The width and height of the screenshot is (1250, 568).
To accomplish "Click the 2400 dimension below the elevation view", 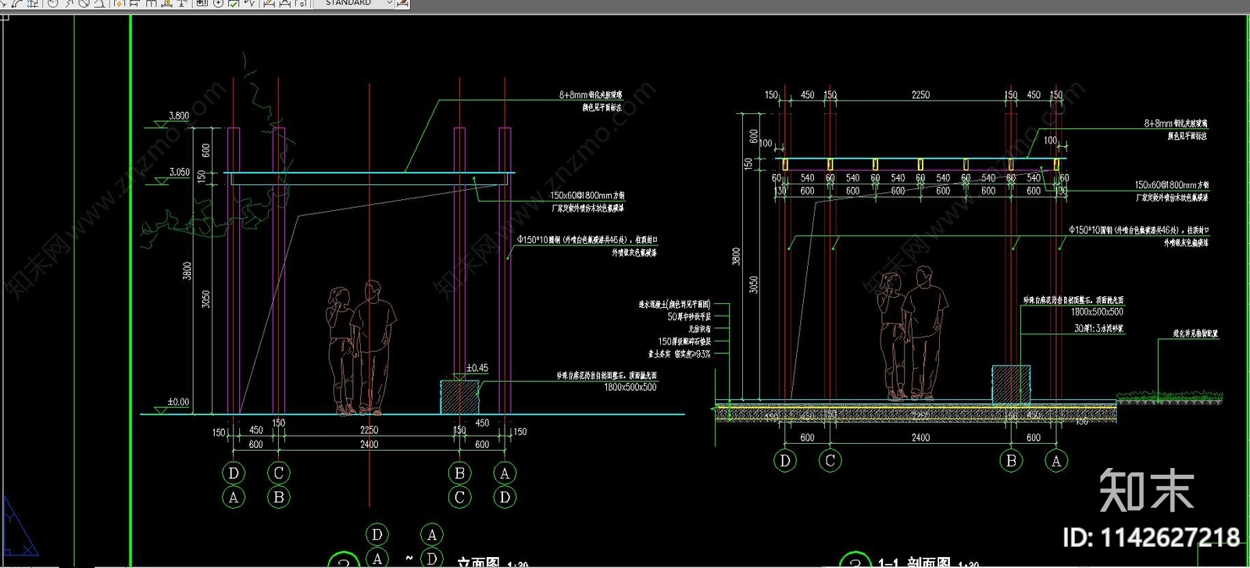I will point(369,444).
